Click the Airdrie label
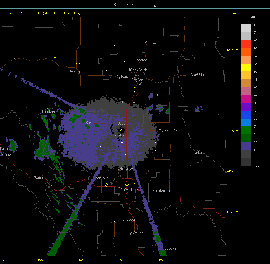The height and width of the screenshot is (264, 270). tap(127, 168)
